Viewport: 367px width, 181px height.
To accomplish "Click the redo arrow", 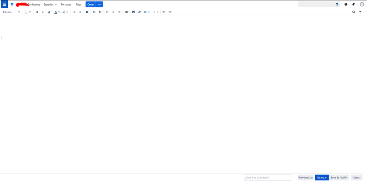I will [170, 12].
